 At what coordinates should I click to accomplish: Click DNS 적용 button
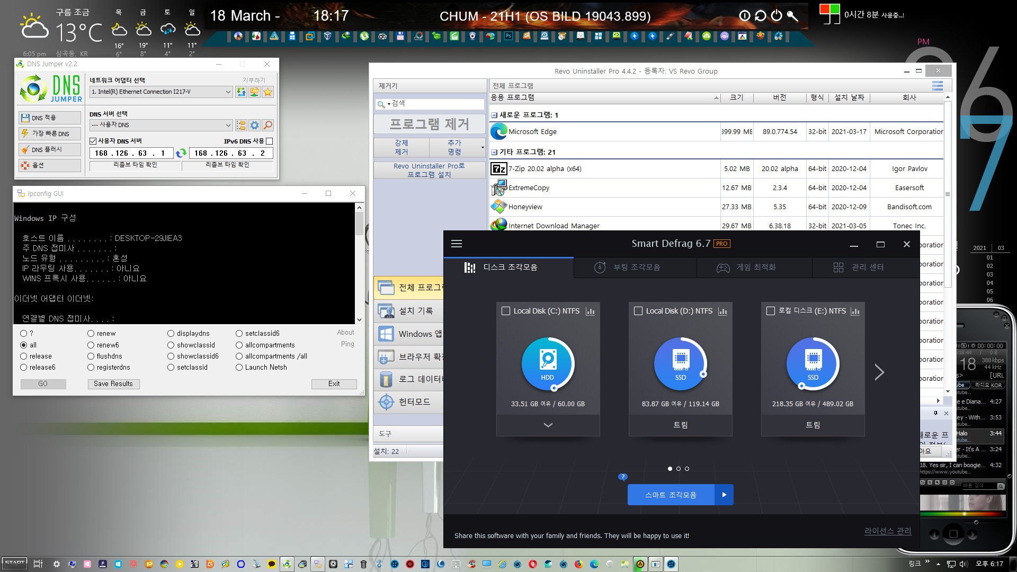click(x=50, y=118)
